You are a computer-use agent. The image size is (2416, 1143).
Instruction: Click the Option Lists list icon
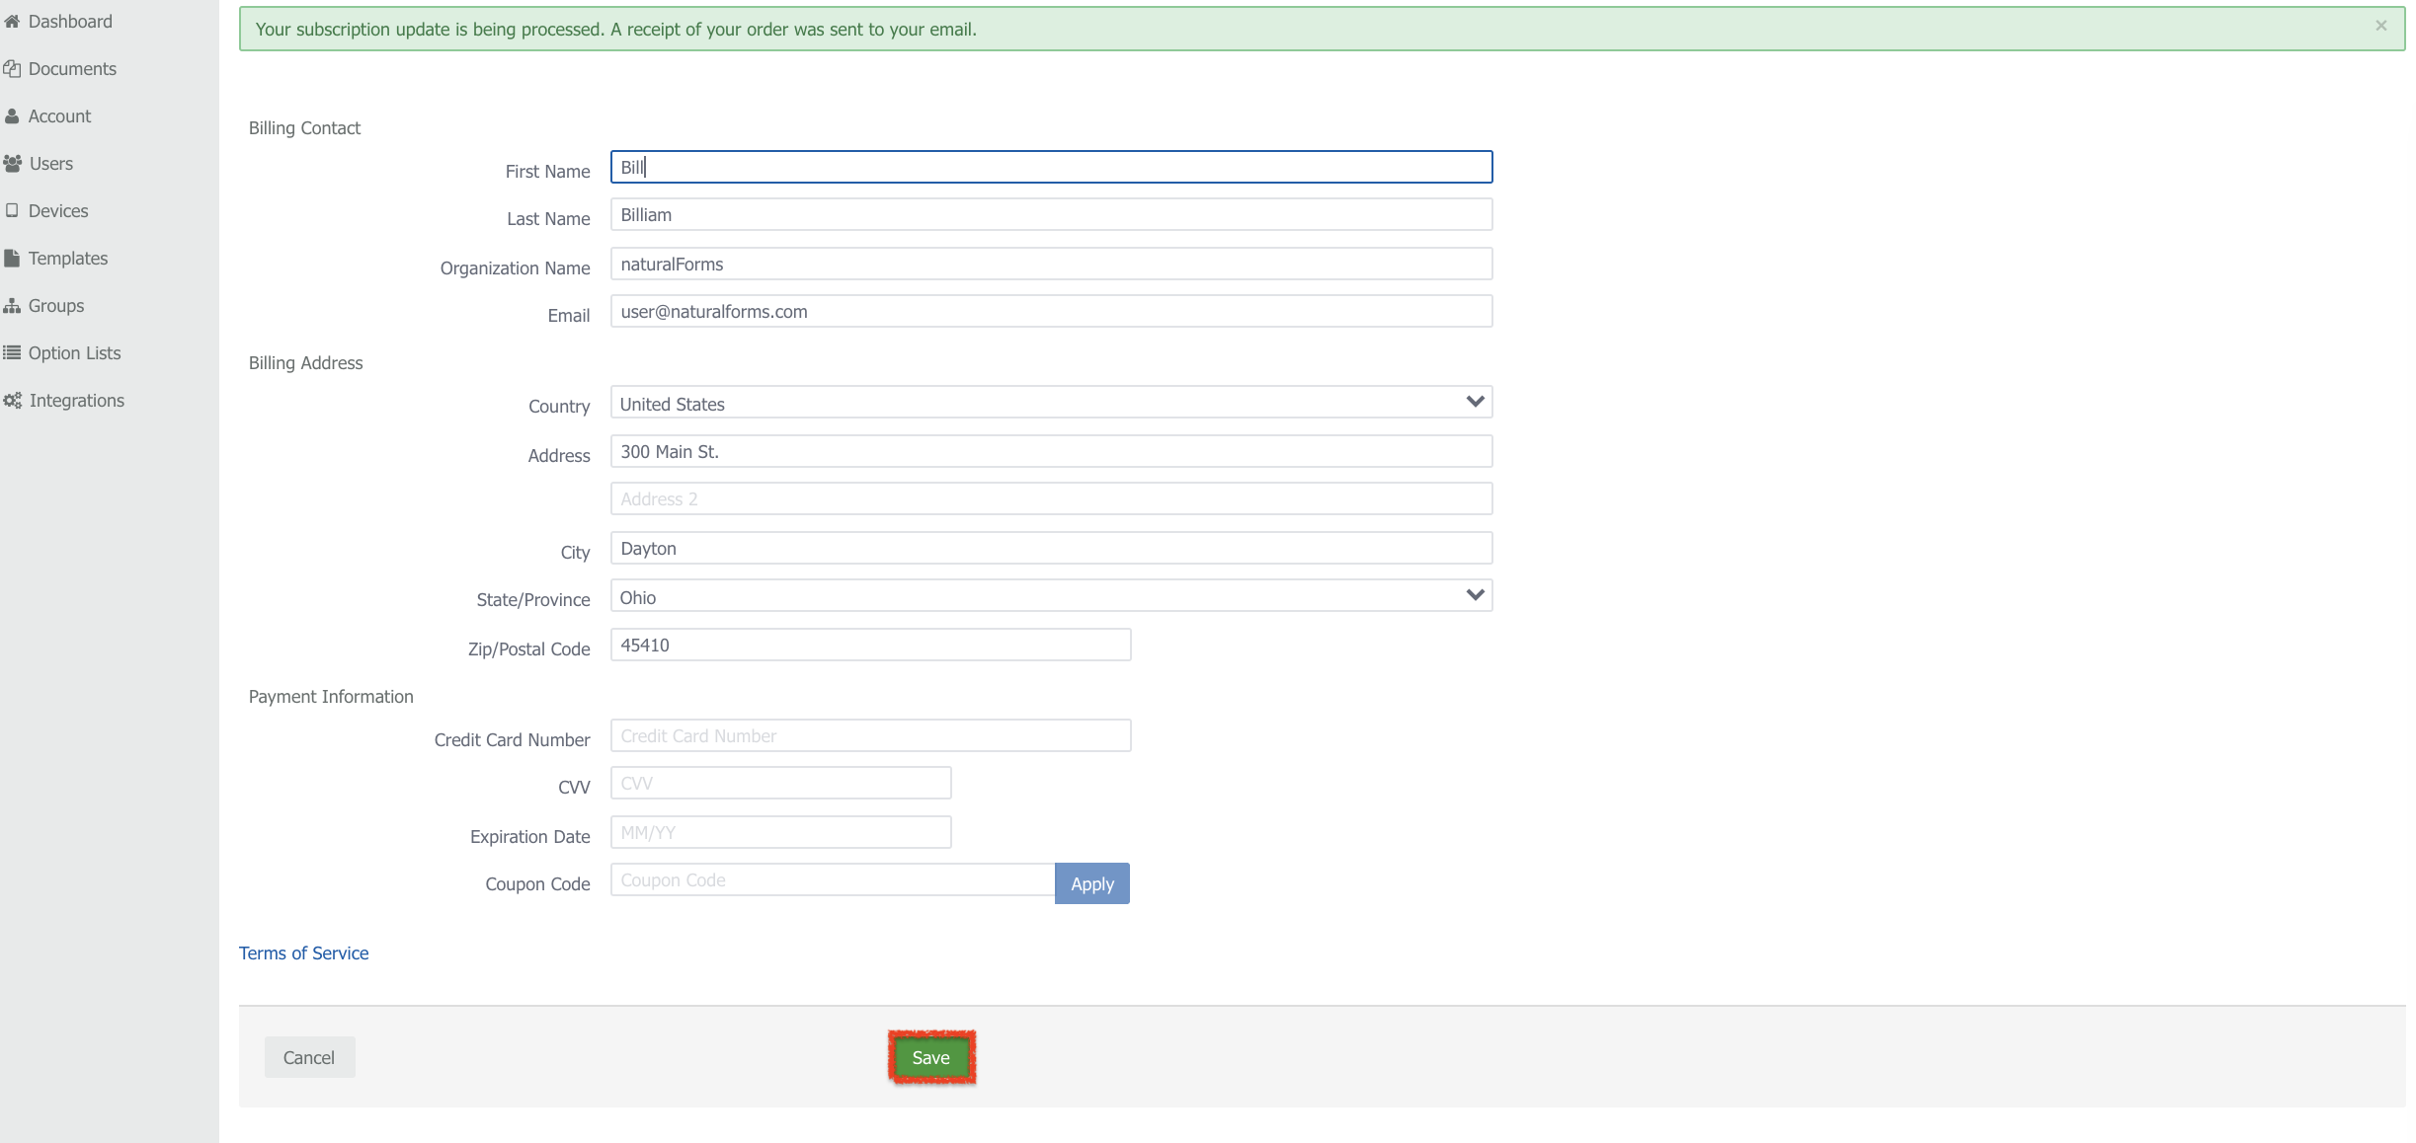tap(12, 353)
